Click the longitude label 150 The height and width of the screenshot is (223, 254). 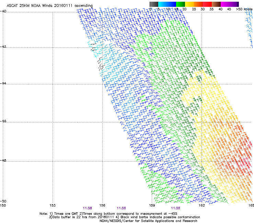(x=3, y=206)
